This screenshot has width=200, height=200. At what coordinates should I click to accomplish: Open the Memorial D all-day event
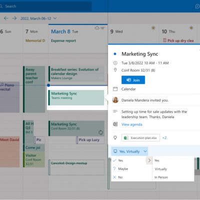(35, 40)
